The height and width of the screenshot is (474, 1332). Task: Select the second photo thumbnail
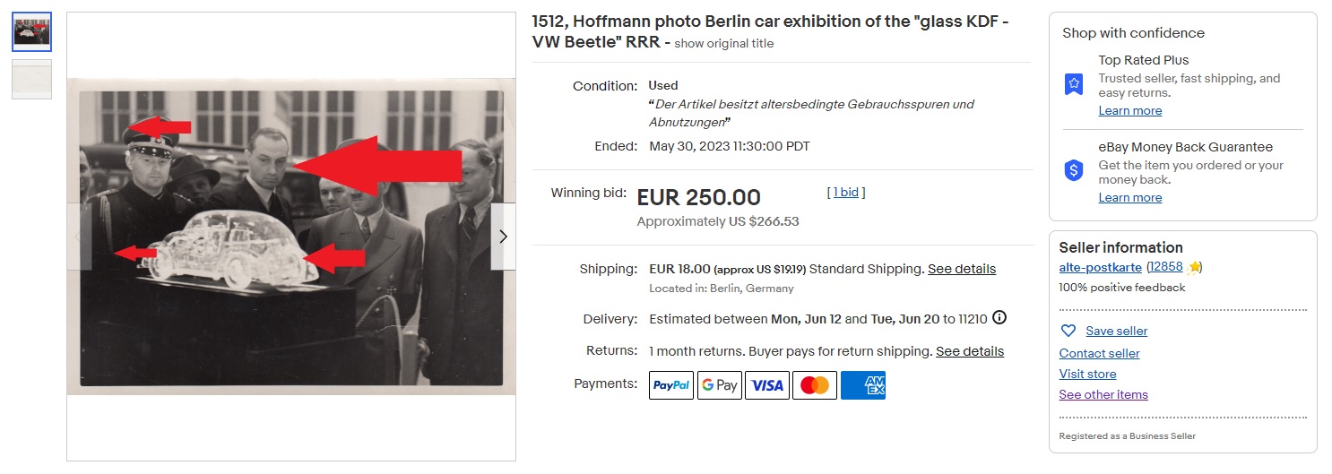[x=32, y=79]
